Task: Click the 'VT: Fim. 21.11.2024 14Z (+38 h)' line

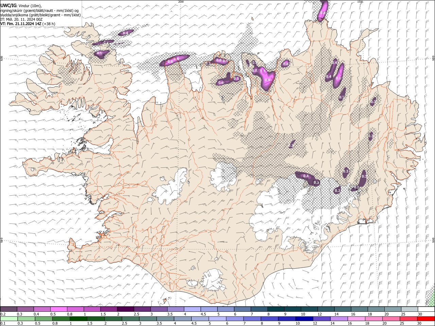Action: pos(28,24)
